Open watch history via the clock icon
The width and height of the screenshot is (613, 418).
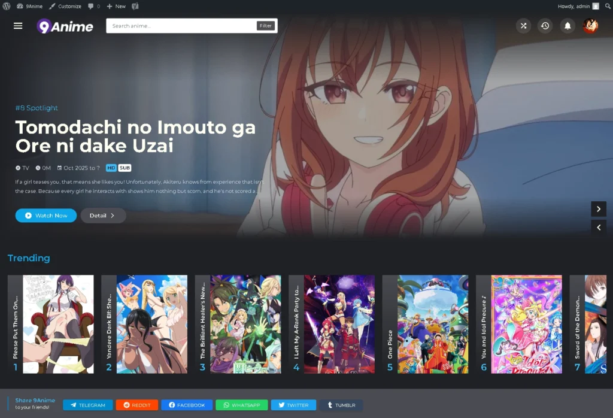[x=545, y=26]
